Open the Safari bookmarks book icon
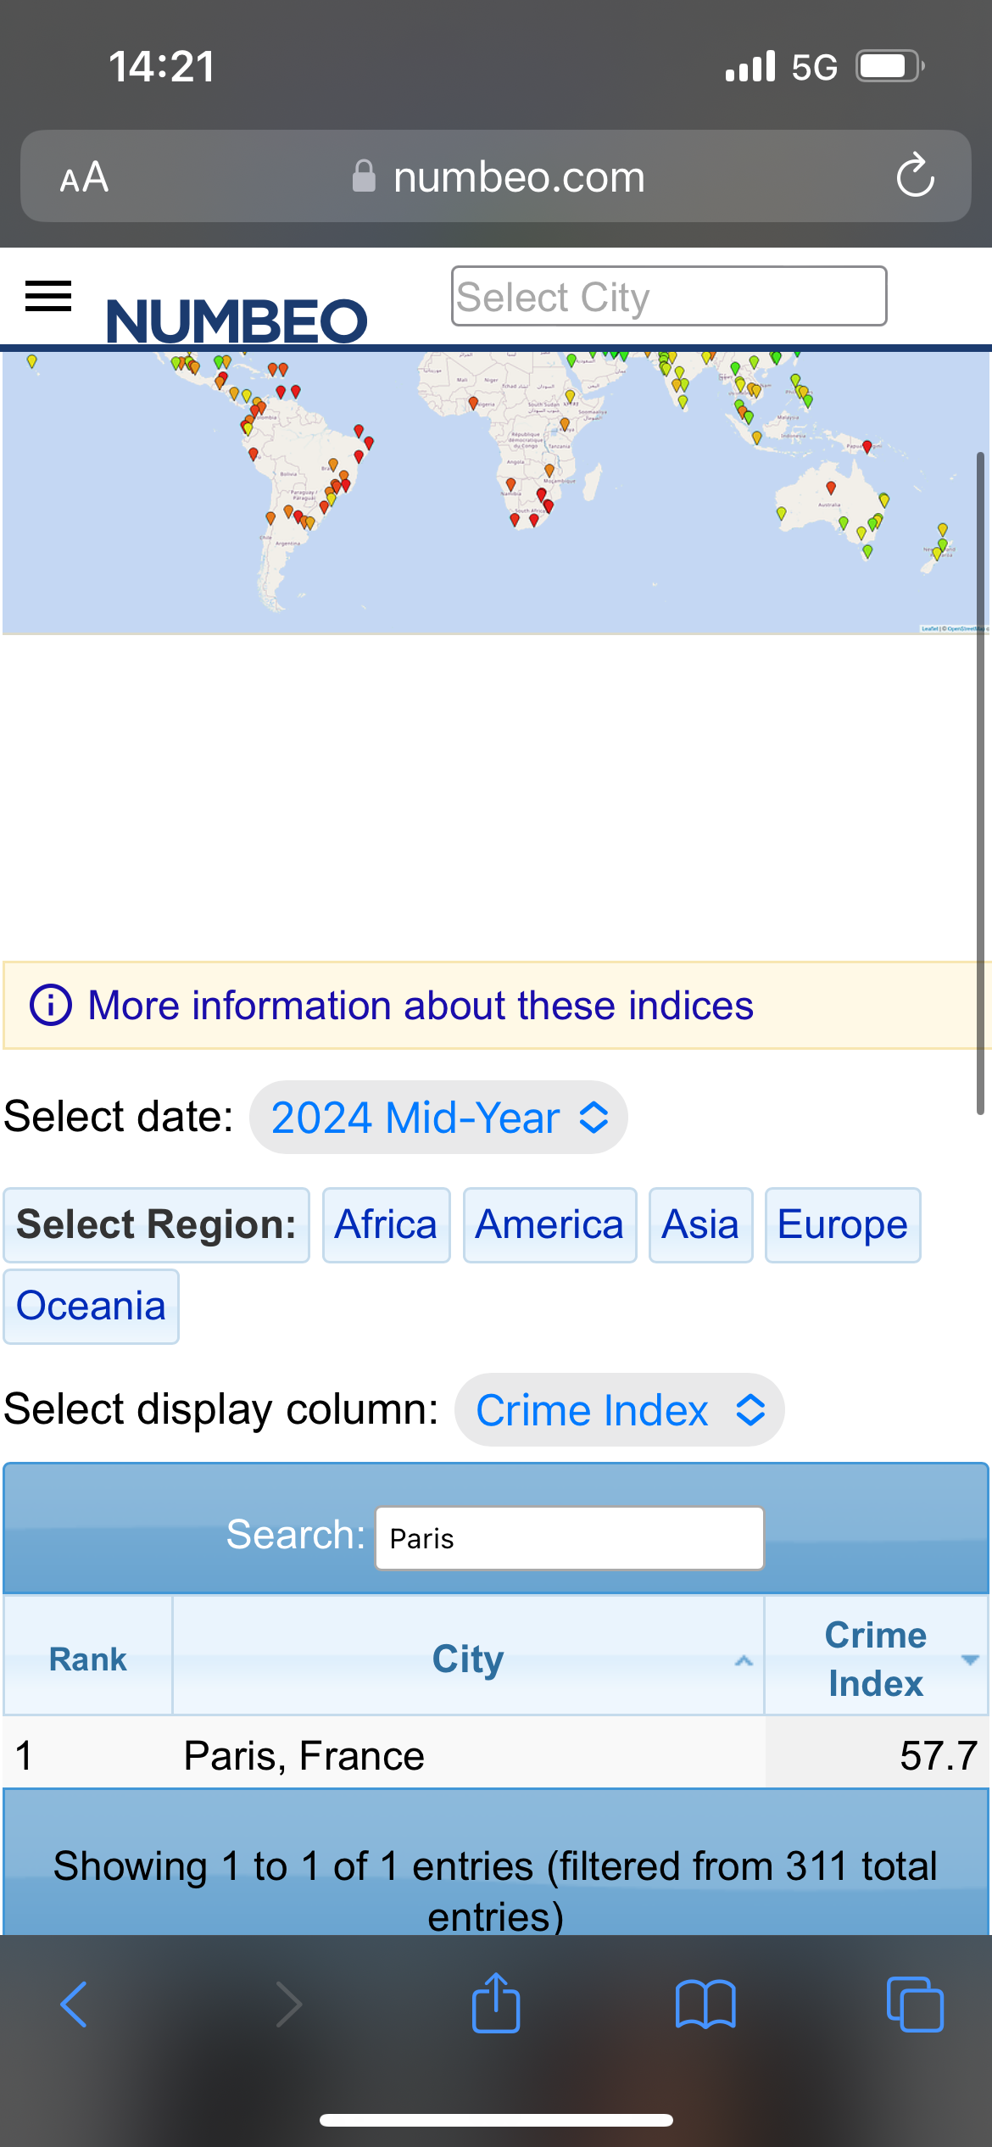 pyautogui.click(x=705, y=2005)
